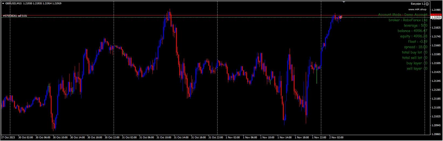
Task: Select the broker : RoboForex Ltd label
Action: tap(408, 20)
